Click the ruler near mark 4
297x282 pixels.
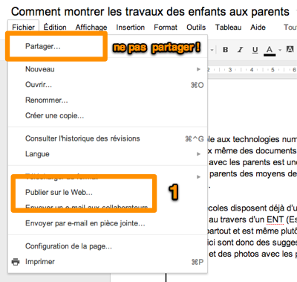pos(252,70)
